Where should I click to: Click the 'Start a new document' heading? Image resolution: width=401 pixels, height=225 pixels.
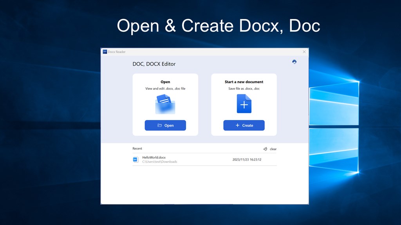click(x=244, y=82)
